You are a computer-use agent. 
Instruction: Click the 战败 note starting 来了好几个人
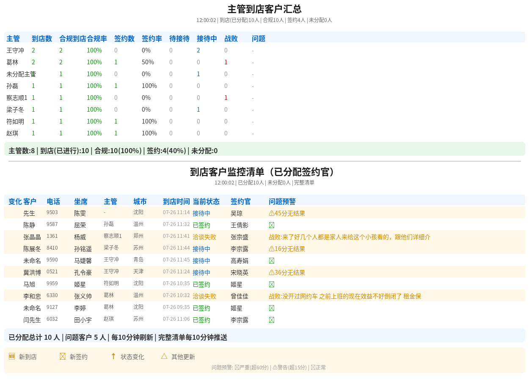pyautogui.click(x=350, y=237)
